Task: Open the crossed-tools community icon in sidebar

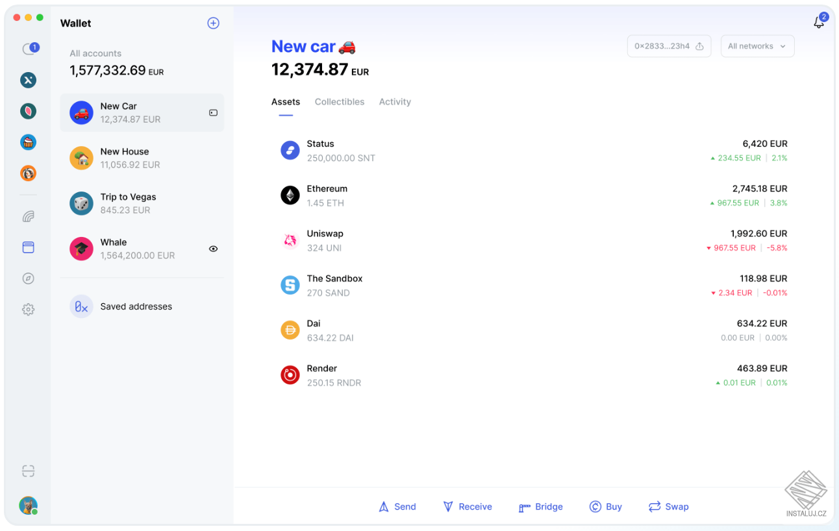Action: click(x=28, y=80)
